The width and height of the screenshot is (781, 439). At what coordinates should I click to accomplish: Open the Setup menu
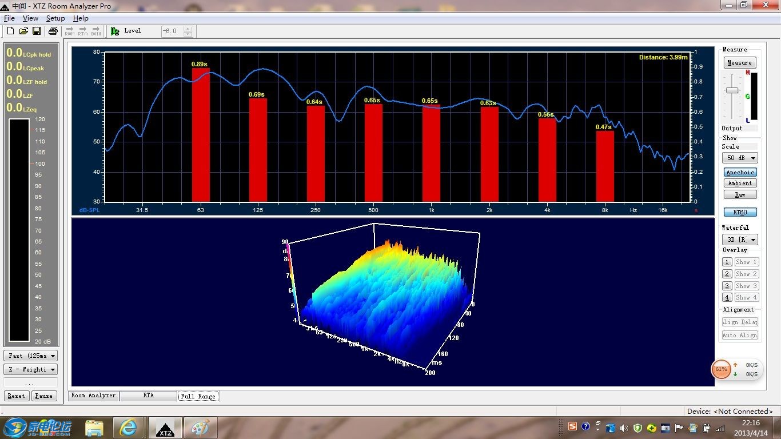click(x=55, y=18)
